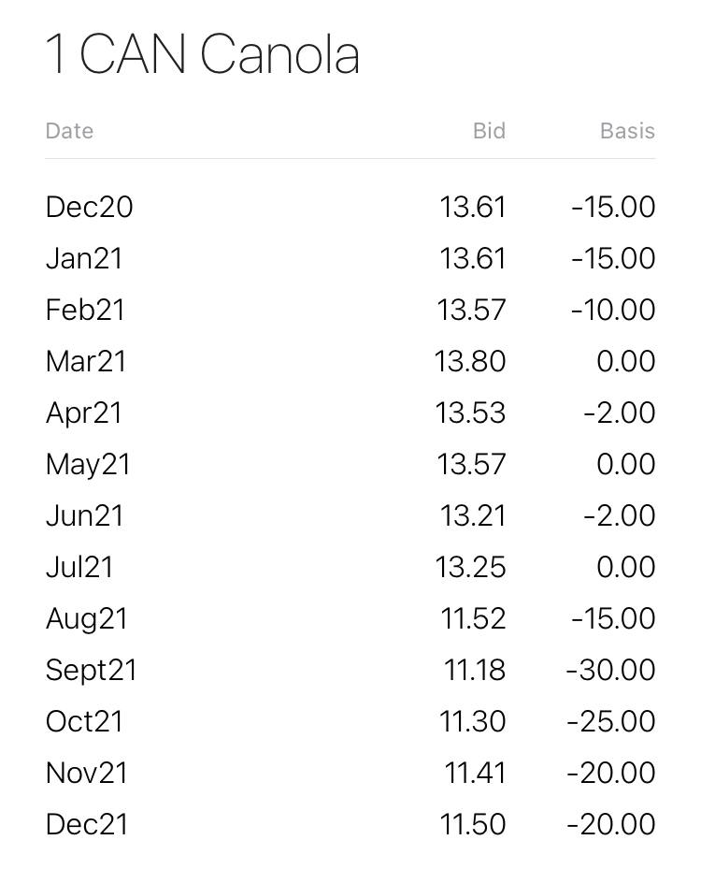Select the Dec21 delivery row
Image resolution: width=701 pixels, height=869 pixels.
pyautogui.click(x=350, y=825)
